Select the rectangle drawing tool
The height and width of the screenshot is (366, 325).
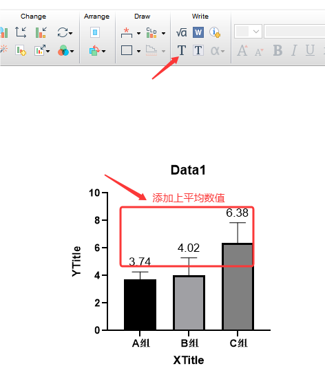point(127,50)
